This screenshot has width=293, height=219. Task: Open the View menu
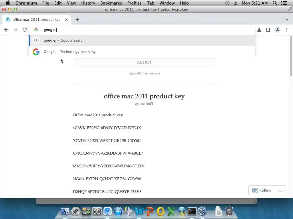(x=71, y=3)
